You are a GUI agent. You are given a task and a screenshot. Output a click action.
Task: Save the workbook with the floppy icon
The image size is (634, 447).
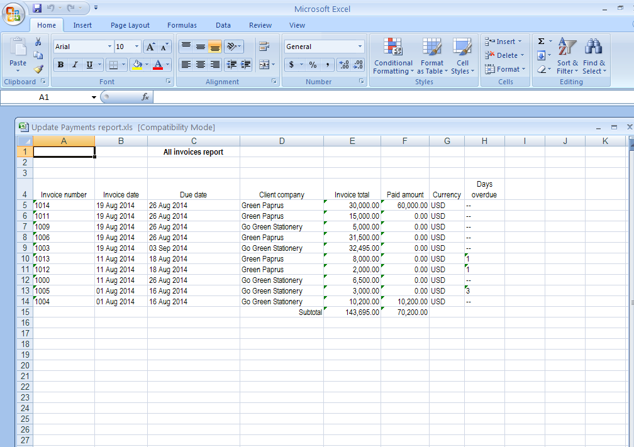(37, 8)
